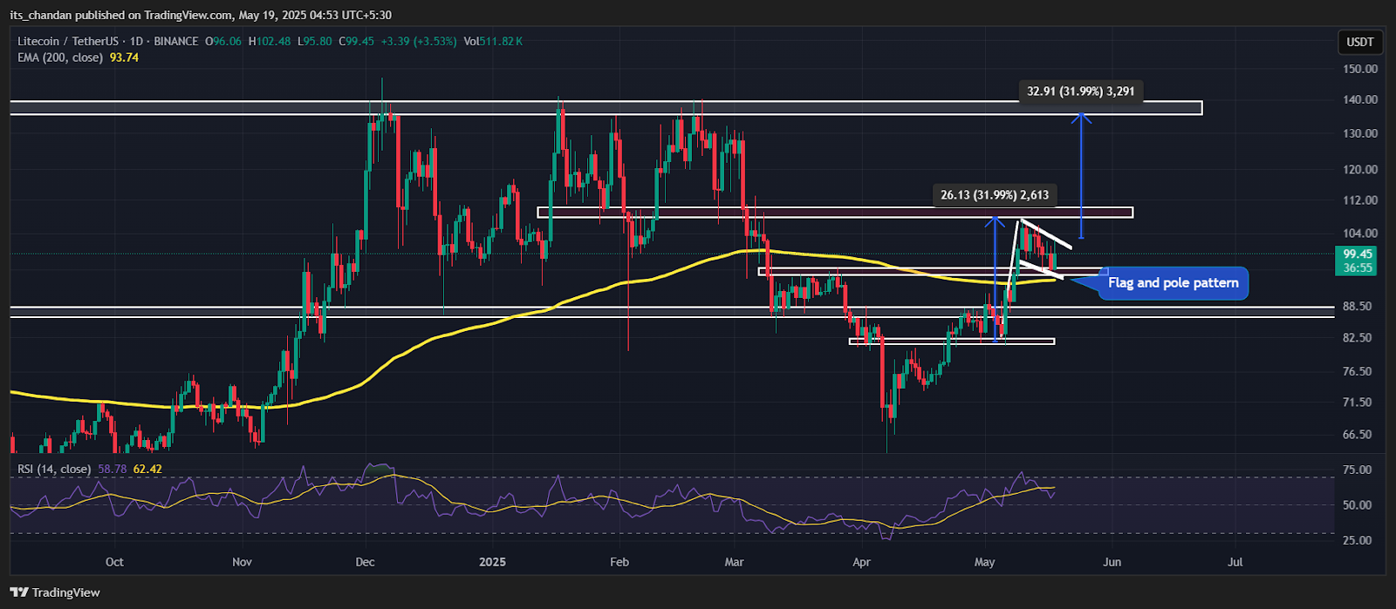This screenshot has height=609, width=1396.
Task: Click the RSI value 58.78
Action: click(x=111, y=469)
